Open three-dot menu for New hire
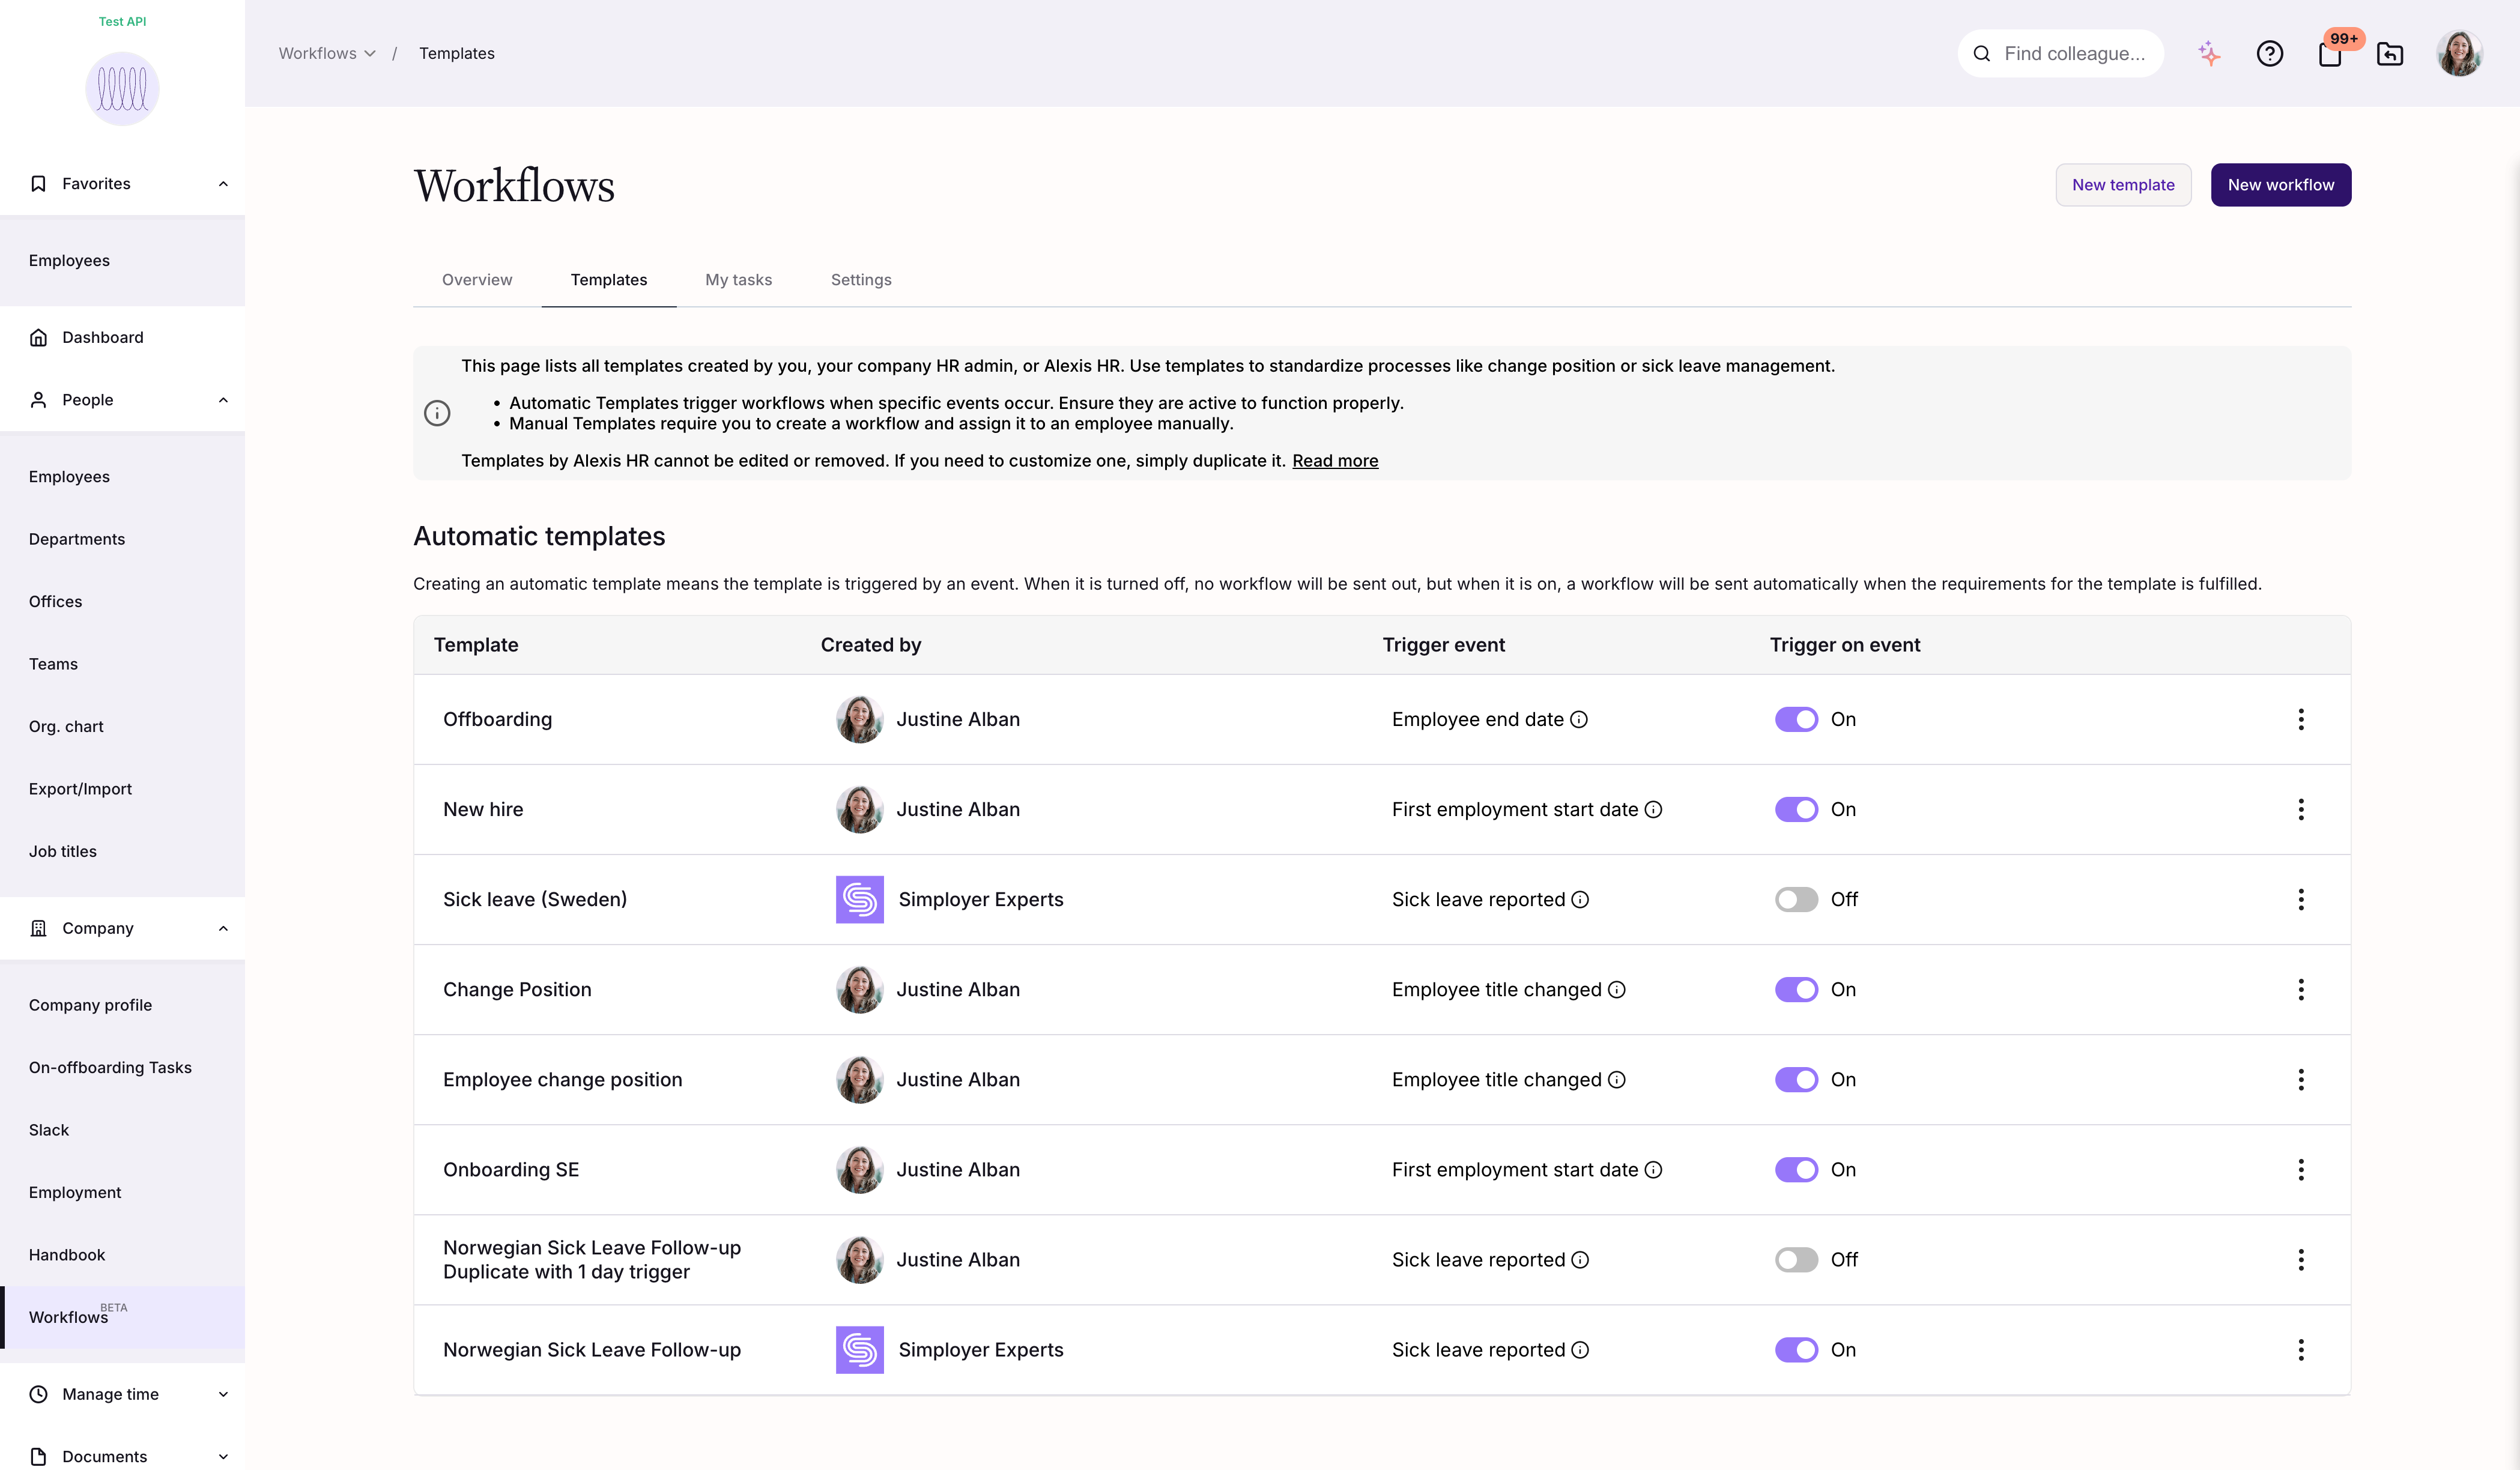The width and height of the screenshot is (2520, 1470). point(2301,810)
